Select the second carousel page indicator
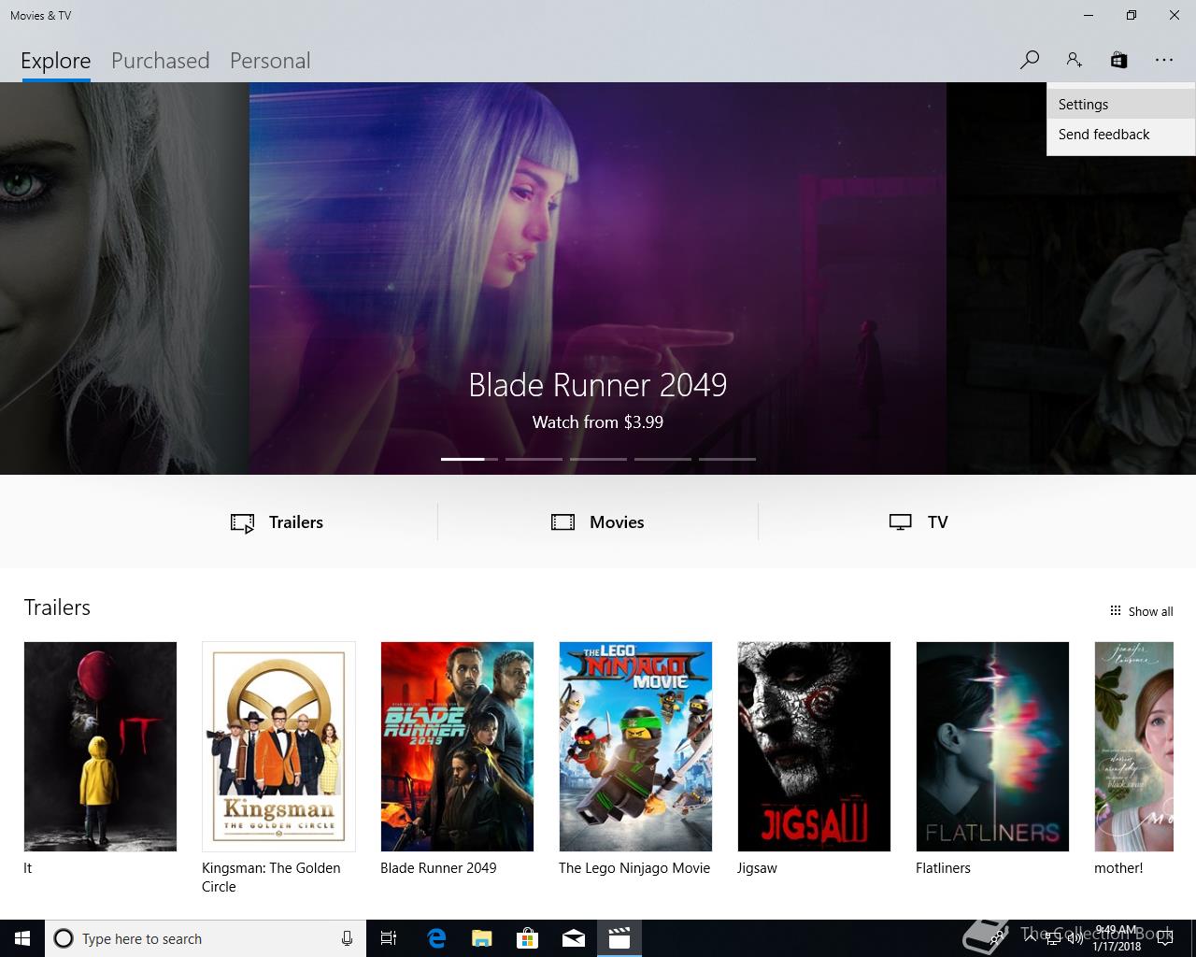Image resolution: width=1196 pixels, height=957 pixels. click(x=534, y=459)
